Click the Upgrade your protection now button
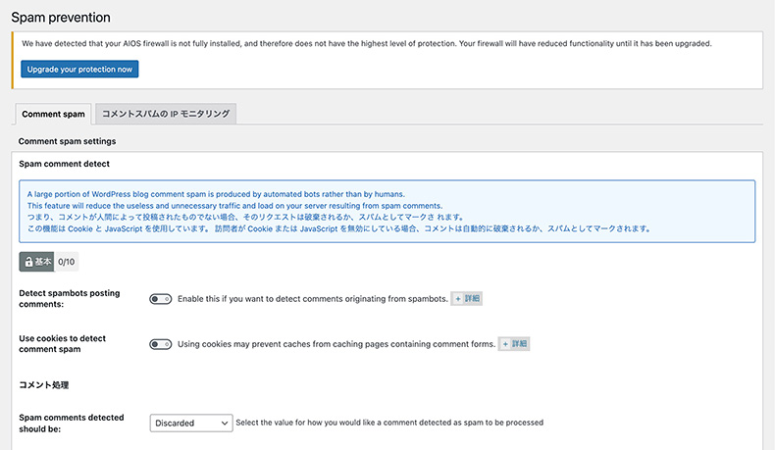 (x=79, y=69)
